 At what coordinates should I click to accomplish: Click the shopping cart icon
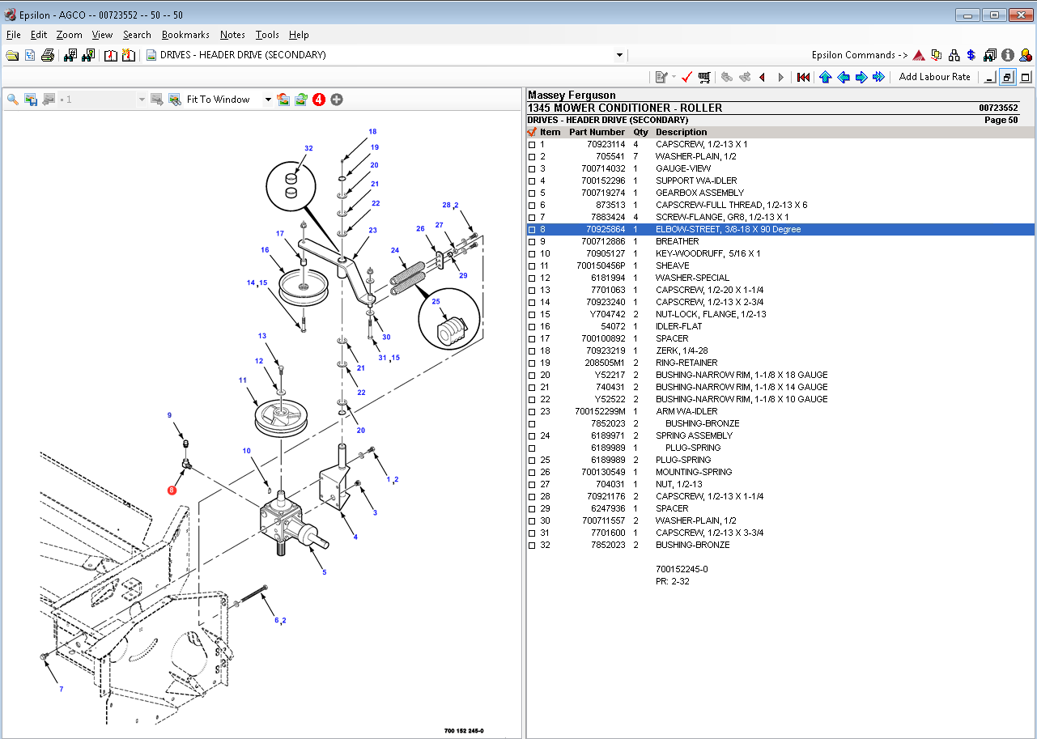[x=704, y=77]
